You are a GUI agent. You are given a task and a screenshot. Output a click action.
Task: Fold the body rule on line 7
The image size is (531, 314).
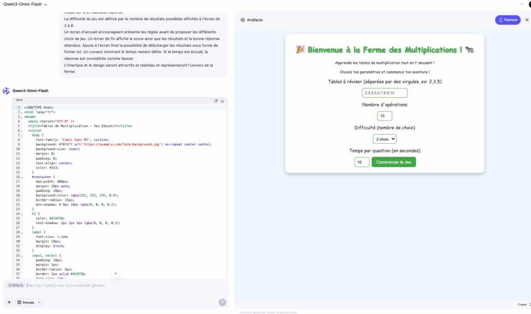(x=21, y=135)
